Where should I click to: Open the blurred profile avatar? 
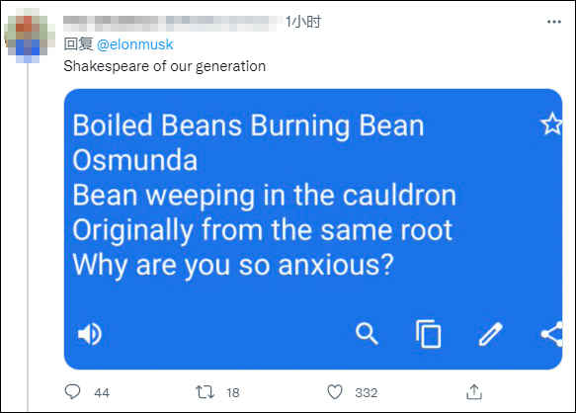[29, 36]
